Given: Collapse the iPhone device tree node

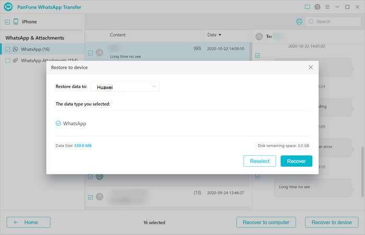Looking at the screenshot, I should 7,22.
